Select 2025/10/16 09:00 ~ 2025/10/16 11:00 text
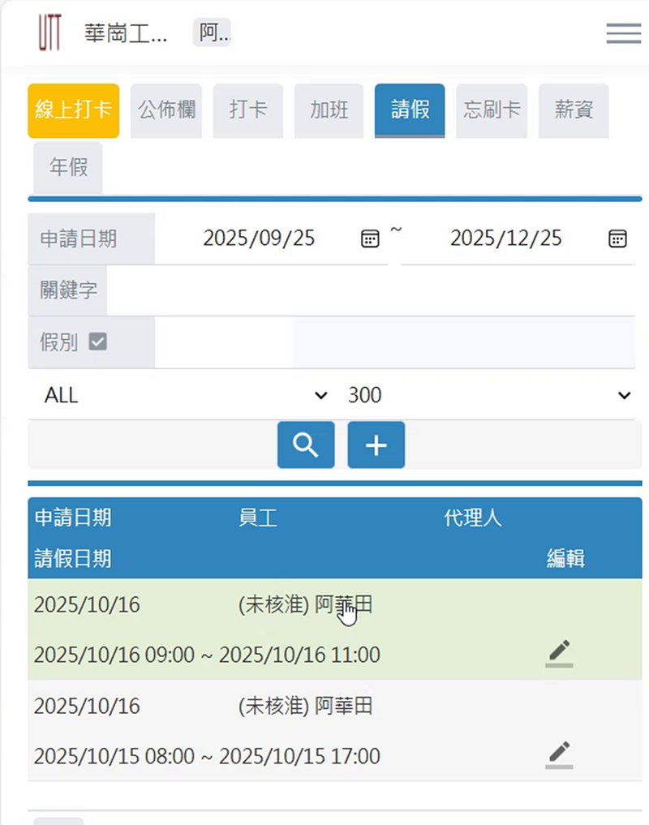This screenshot has height=825, width=649. point(207,655)
